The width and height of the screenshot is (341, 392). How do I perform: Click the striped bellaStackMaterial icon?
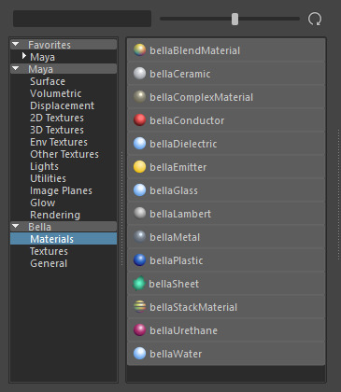[139, 307]
